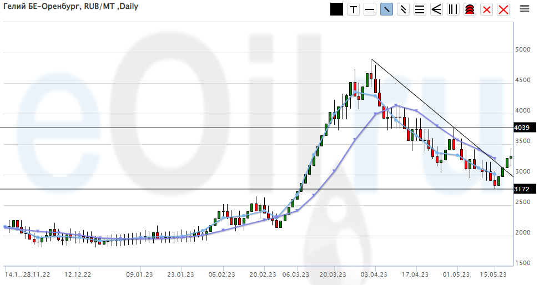Viewport: 539px width, 285px height.
Task: Select the three vertical lines tool
Action: point(453,9)
